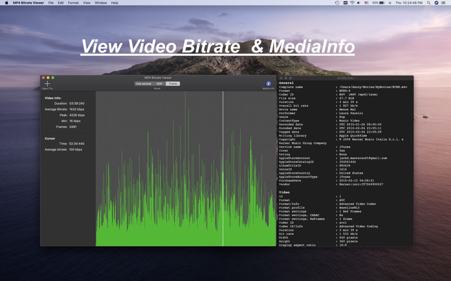Click the 'General' heading in media info

tap(286, 83)
